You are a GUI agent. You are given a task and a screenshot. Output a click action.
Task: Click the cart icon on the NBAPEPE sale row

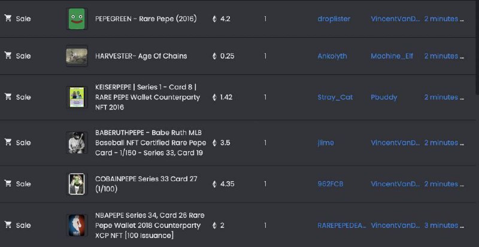[x=8, y=225]
